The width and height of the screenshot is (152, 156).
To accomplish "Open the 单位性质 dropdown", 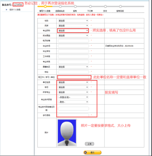I will [73, 82].
